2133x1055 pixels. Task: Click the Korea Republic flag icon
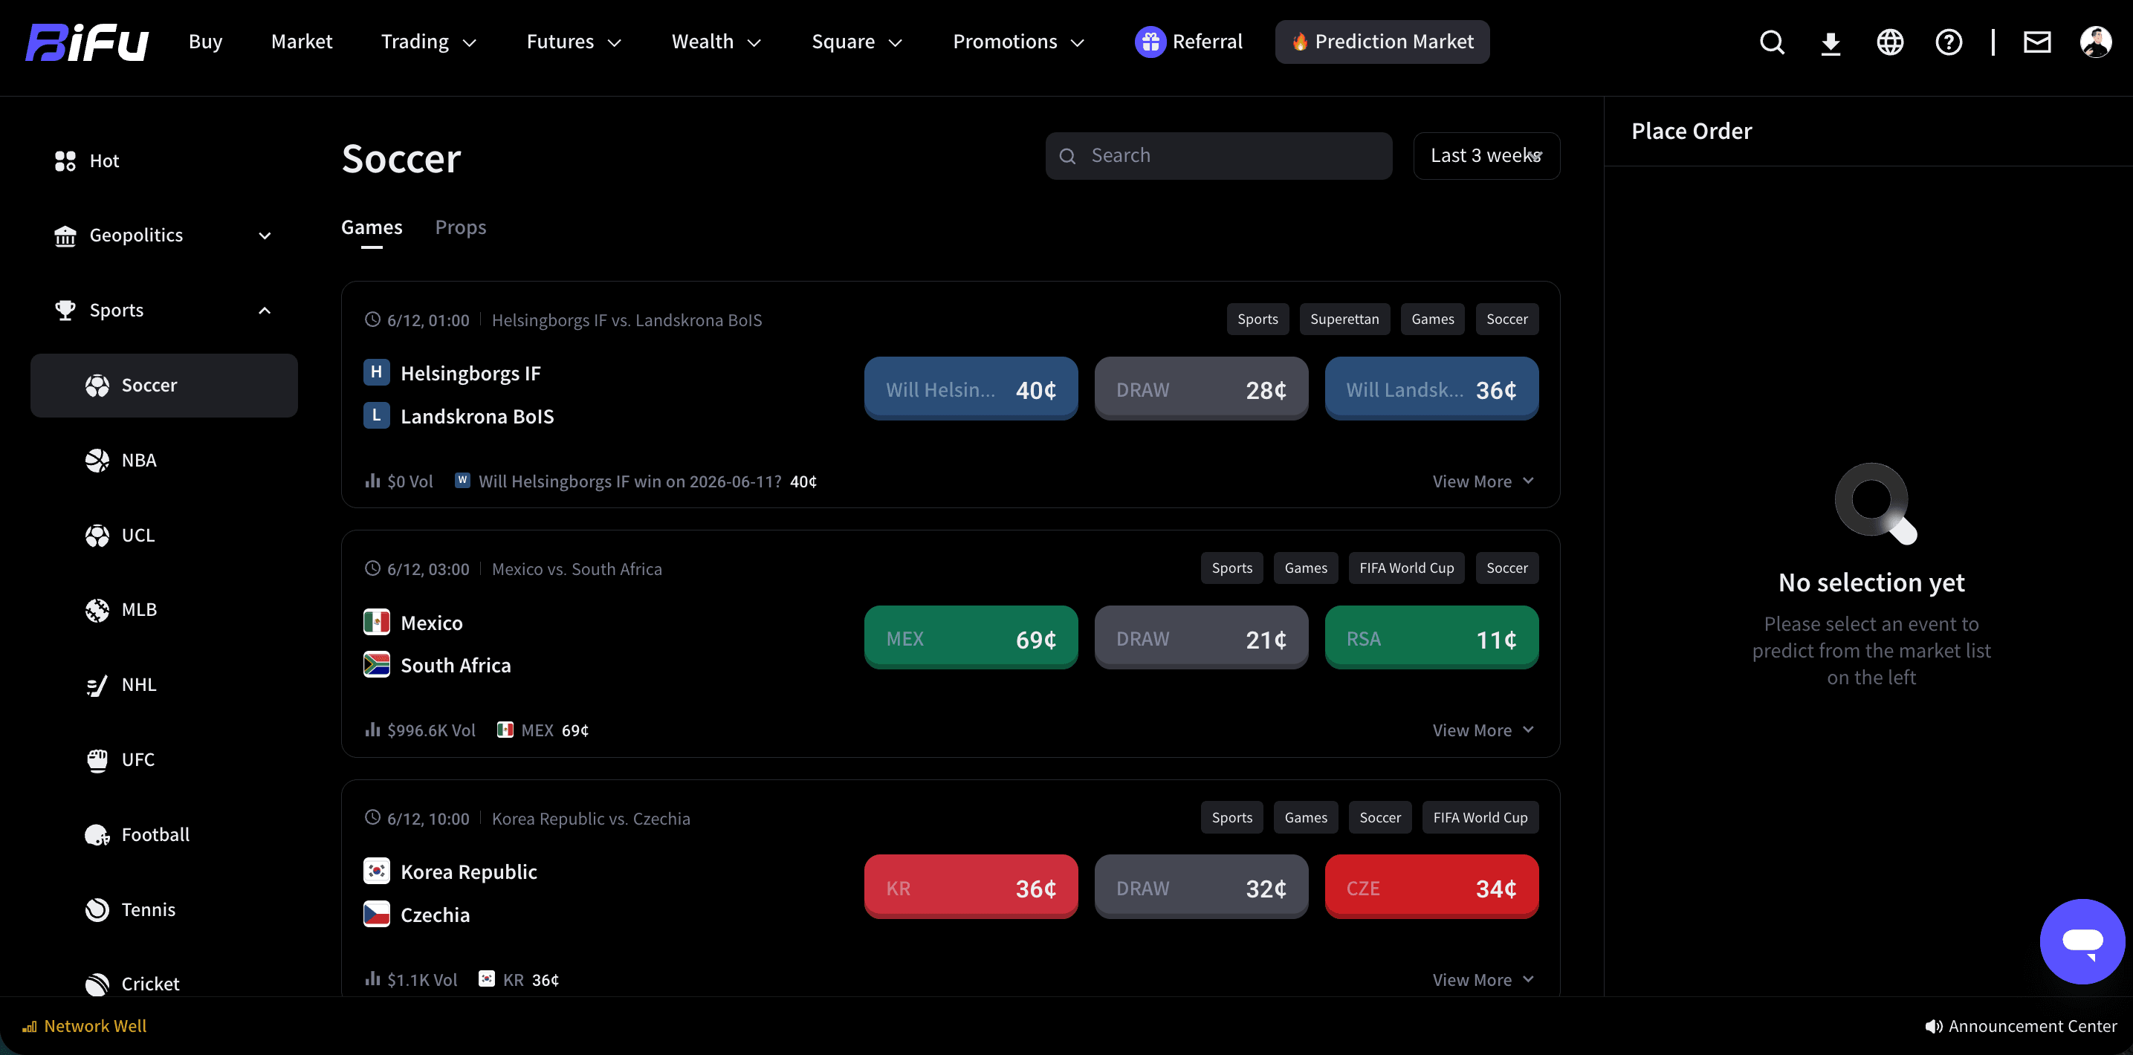[377, 871]
